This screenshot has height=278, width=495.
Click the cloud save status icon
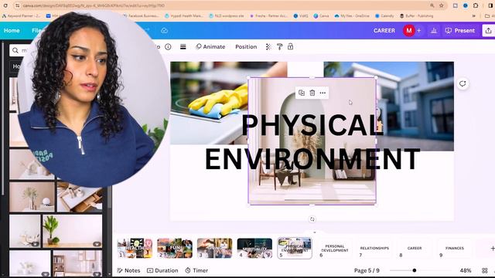164,31
